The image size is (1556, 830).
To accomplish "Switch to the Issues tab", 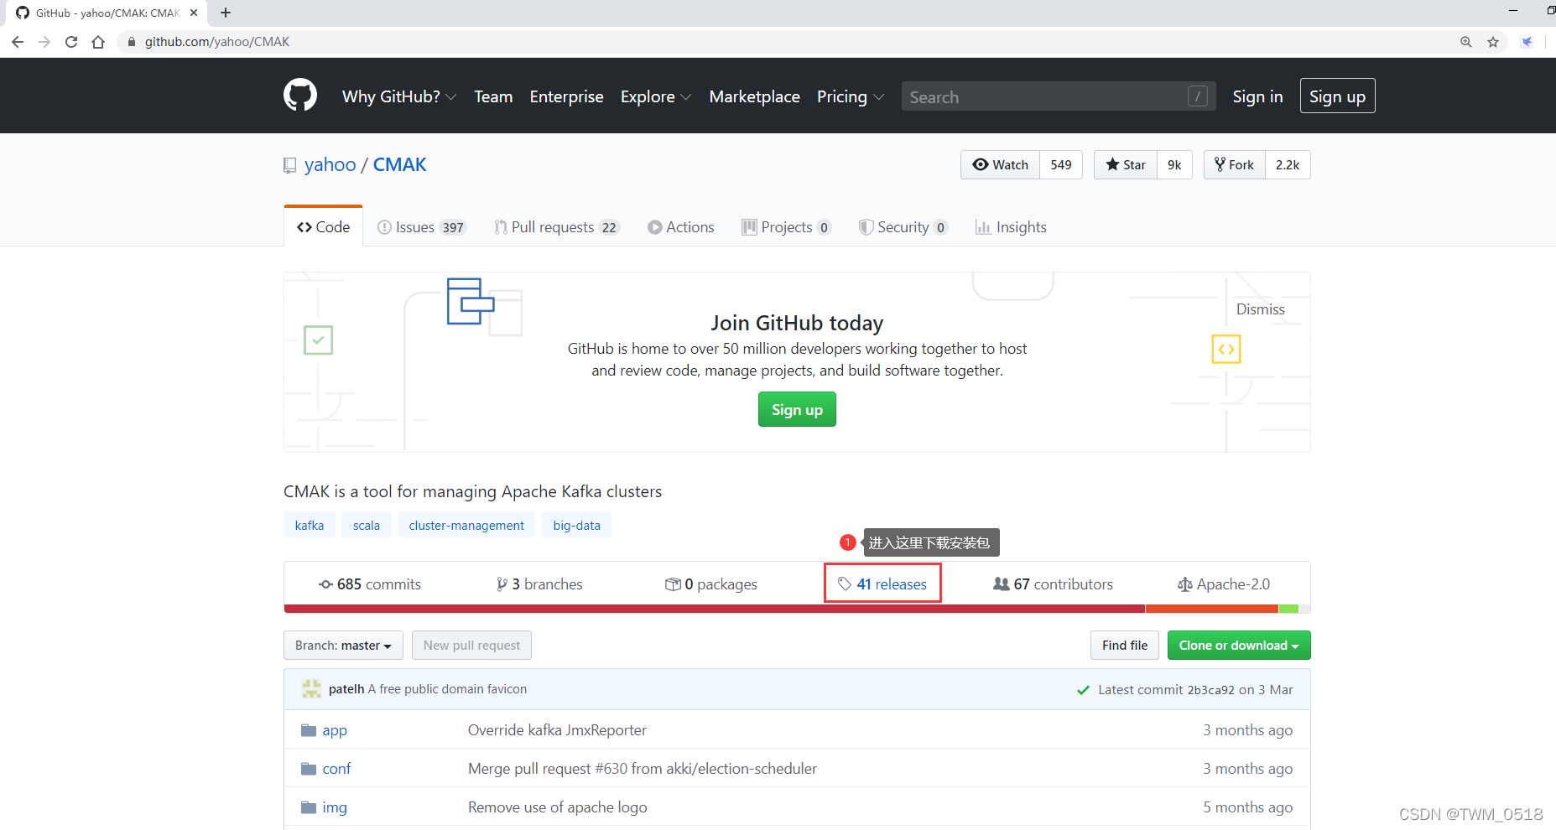I will pos(422,227).
